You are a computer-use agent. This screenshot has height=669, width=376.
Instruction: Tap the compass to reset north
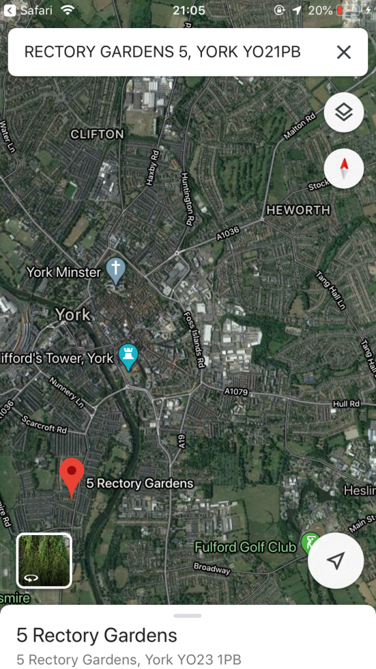(344, 168)
